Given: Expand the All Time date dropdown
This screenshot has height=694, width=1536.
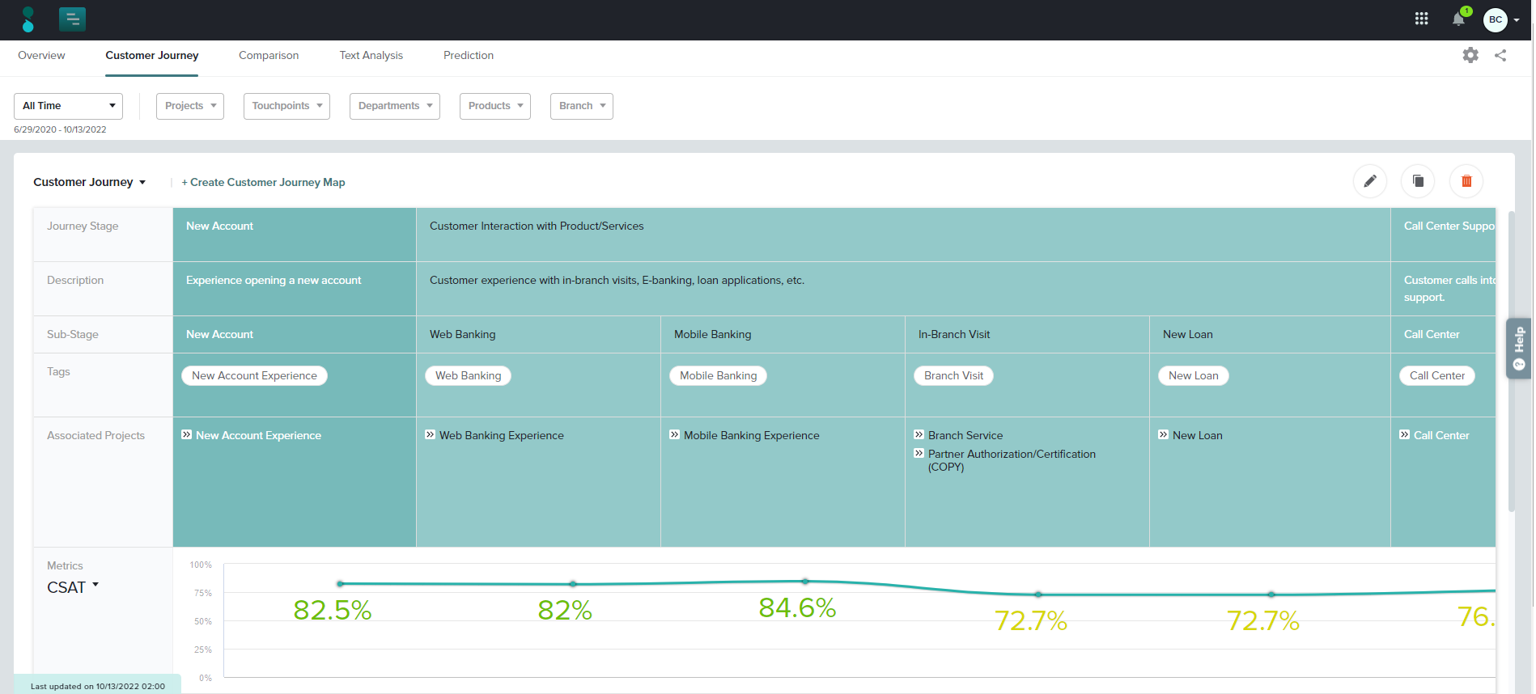Looking at the screenshot, I should click(x=68, y=106).
